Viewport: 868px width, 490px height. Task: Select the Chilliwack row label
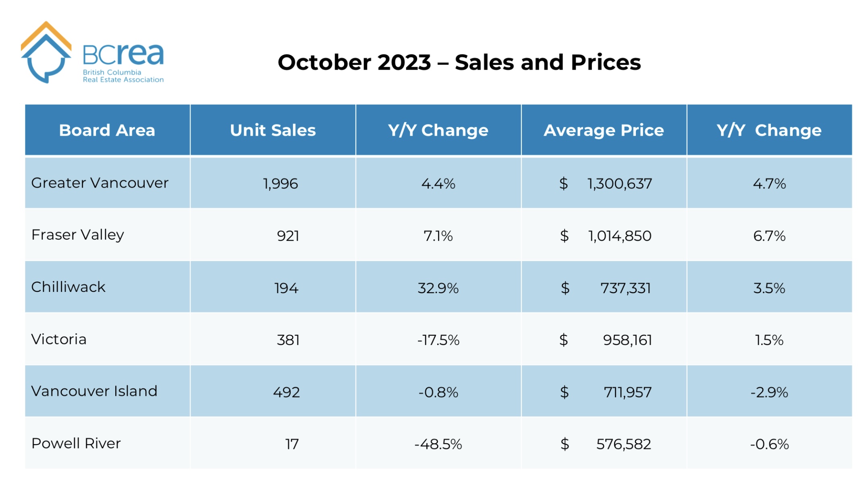[x=68, y=287]
